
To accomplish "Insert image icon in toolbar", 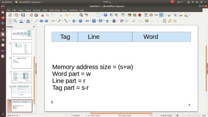I will pyautogui.click(x=130, y=15).
